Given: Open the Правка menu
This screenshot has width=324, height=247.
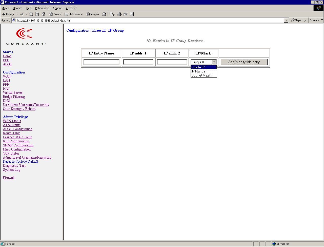Looking at the screenshot, I should tap(18, 8).
